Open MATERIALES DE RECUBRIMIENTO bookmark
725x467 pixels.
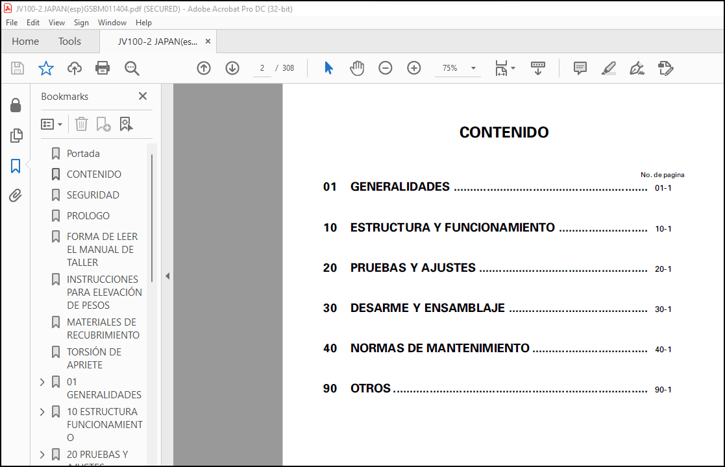click(x=103, y=328)
